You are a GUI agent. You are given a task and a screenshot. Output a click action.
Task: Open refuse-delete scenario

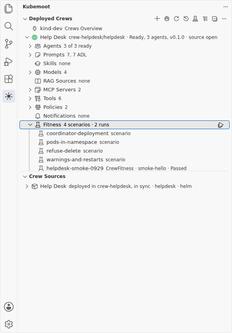point(124,151)
